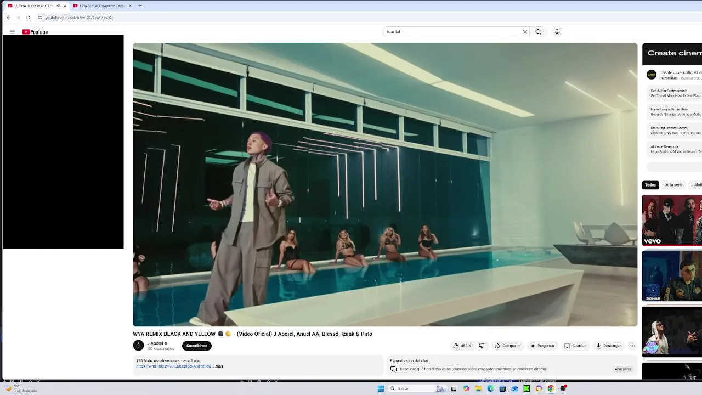Select the 'Todos' filter chip
The height and width of the screenshot is (395, 702).
650,185
